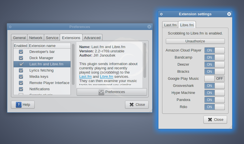
Task: Select the Dock Manager row
Action: coord(42,58)
